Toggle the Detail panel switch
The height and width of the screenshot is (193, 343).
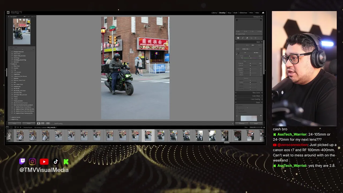(236, 102)
